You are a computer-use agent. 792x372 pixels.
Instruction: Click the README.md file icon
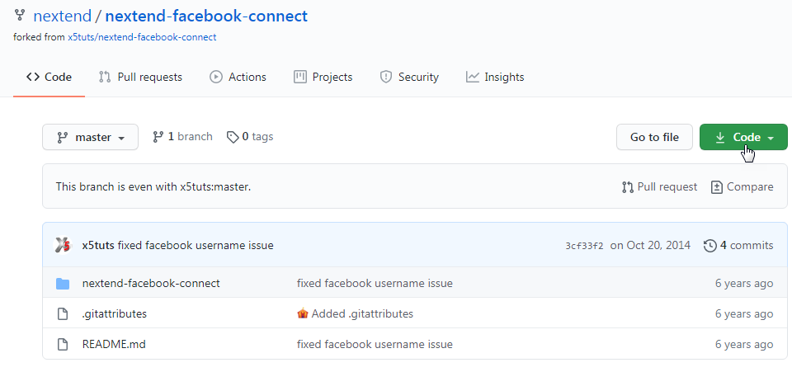point(63,344)
